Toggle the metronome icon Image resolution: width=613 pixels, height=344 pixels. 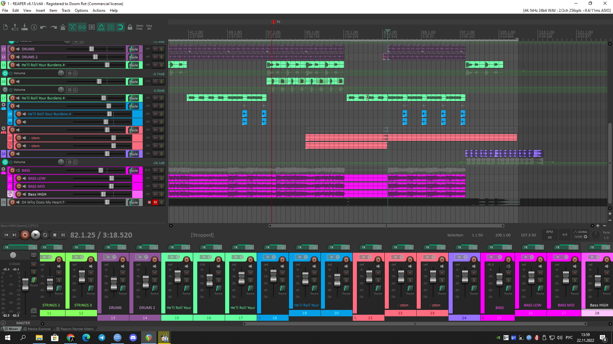click(63, 27)
